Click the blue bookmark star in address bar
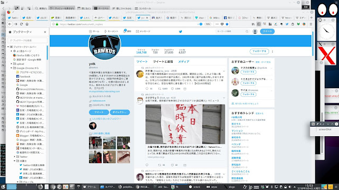 point(227,24)
